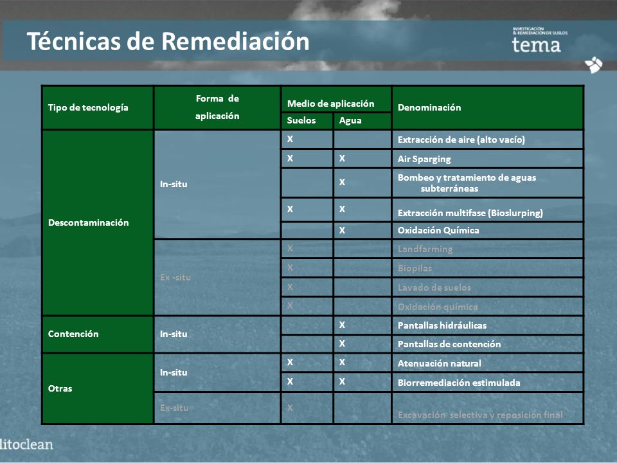The height and width of the screenshot is (463, 617).
Task: Click the Suelos X for Extracción de aire
Action: pos(290,139)
